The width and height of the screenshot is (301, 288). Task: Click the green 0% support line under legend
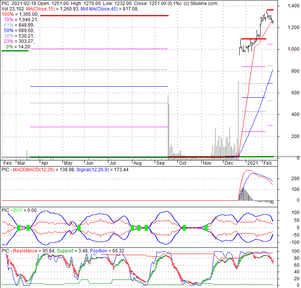tap(15, 51)
